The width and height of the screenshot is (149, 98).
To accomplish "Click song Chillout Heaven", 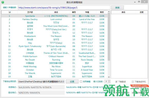I will coord(56,56).
